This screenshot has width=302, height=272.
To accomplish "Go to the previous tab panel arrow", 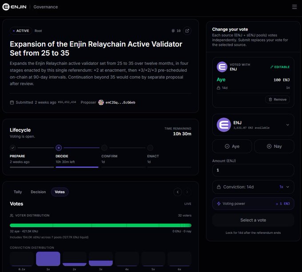I will coord(178,192).
